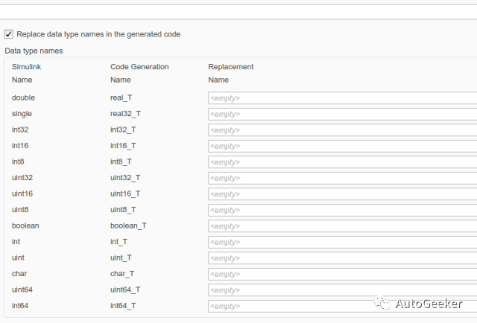477x323 pixels.
Task: Click replacement name field for double
Action: (341, 97)
